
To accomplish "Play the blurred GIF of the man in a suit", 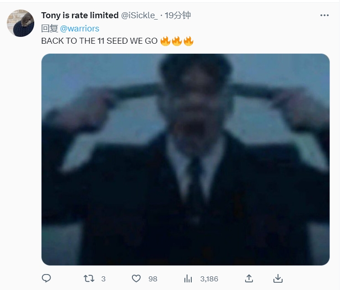I will pos(185,159).
